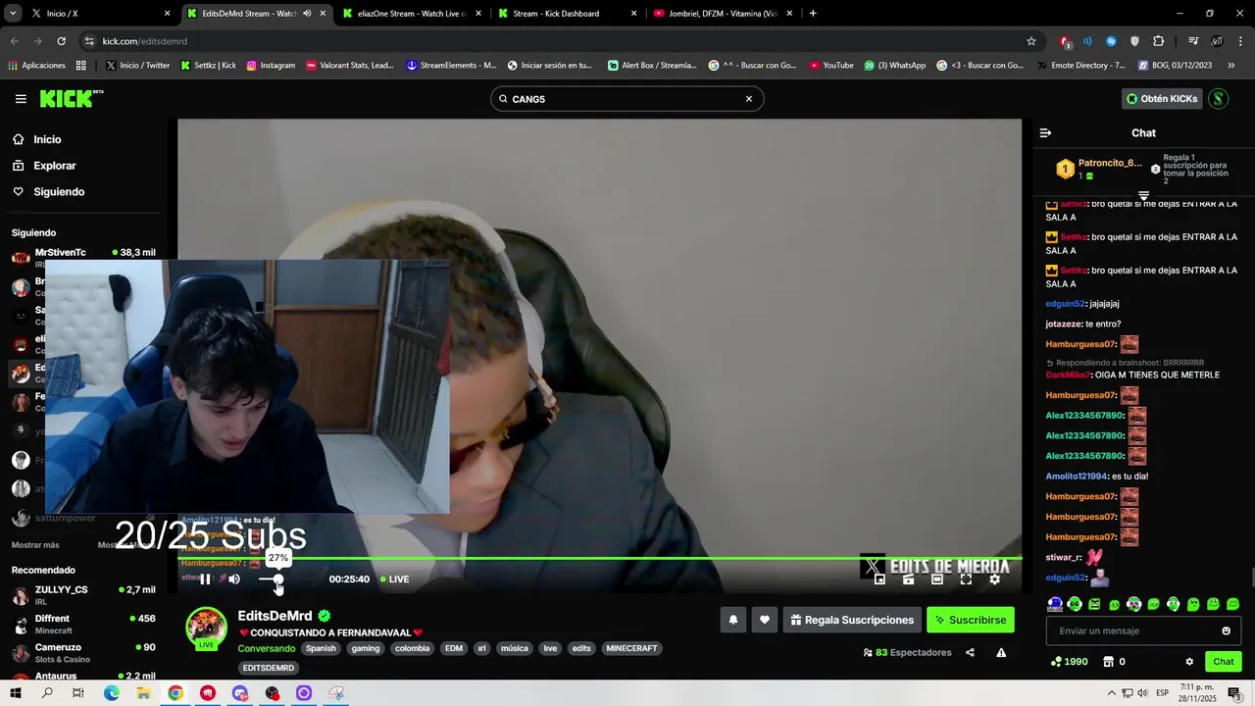Clear the CANG5 search with X
The height and width of the screenshot is (706, 1255).
(x=749, y=99)
